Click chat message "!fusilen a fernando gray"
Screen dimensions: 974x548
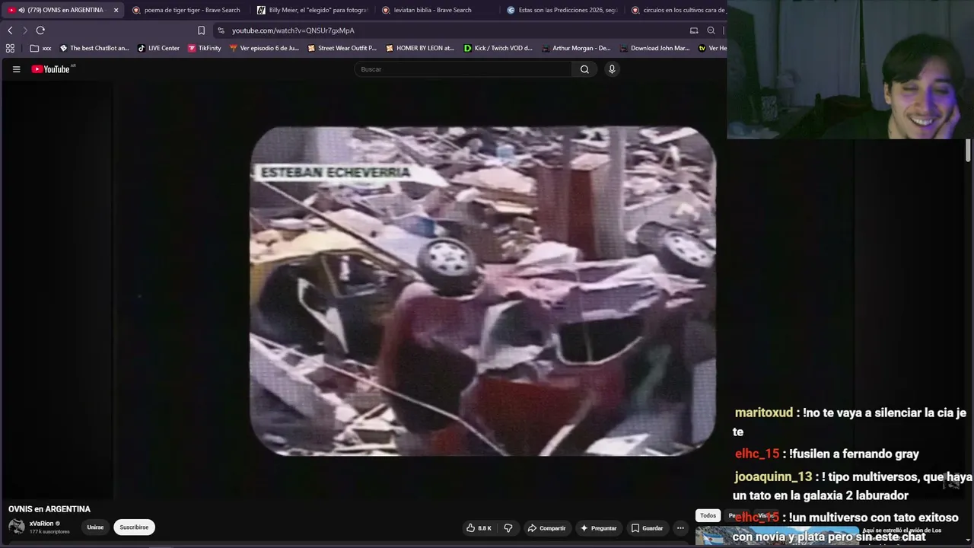(855, 454)
